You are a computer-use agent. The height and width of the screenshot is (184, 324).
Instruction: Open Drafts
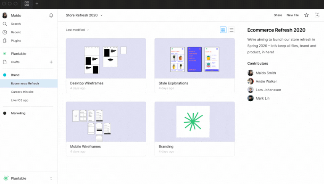15,62
